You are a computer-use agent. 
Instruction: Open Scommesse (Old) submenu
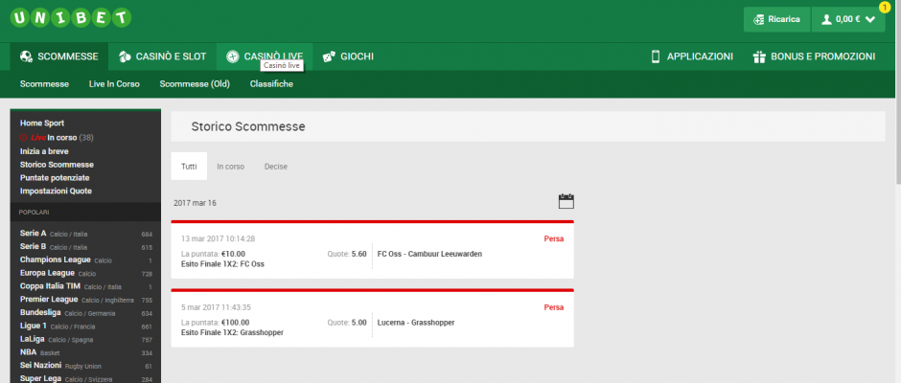click(195, 84)
